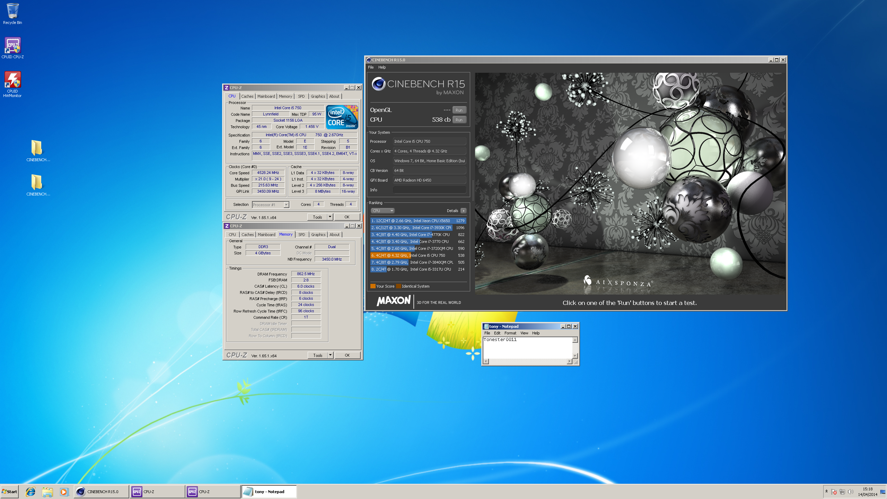Click the Cinebench logo sphere icon

[378, 84]
